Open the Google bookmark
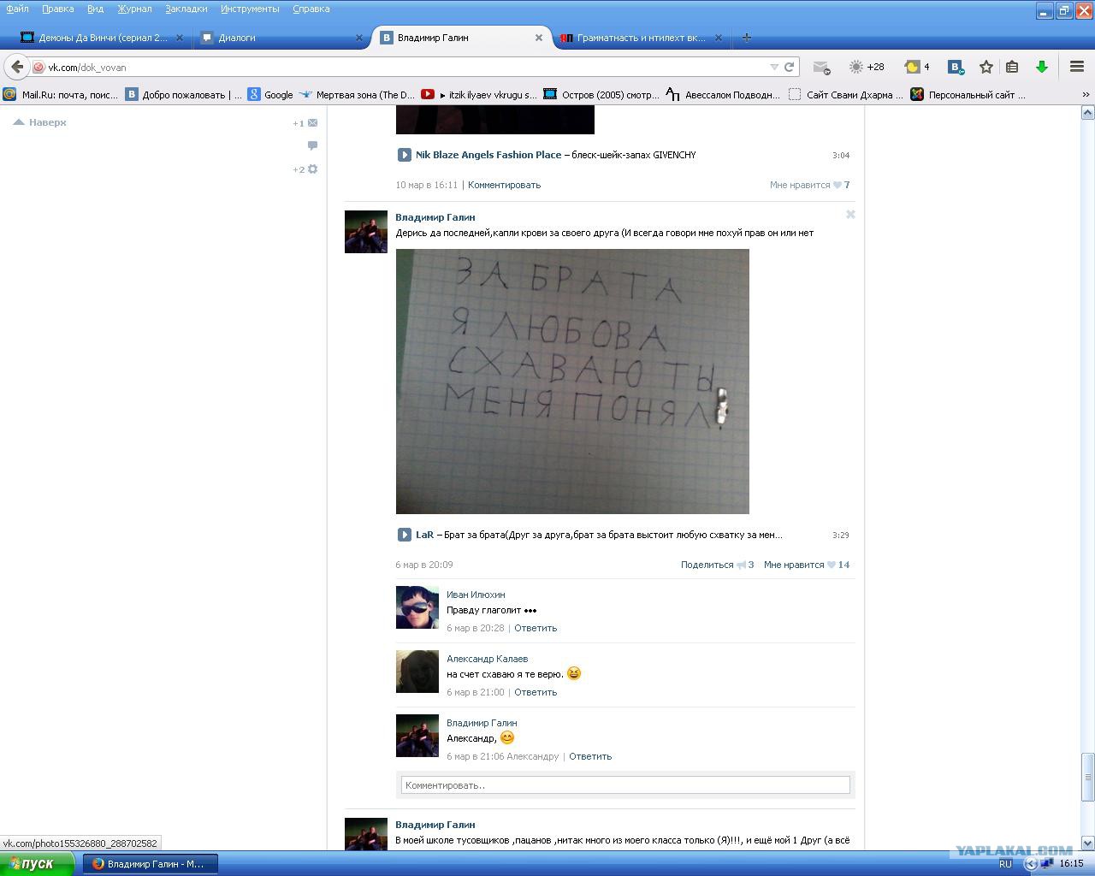 pos(270,95)
